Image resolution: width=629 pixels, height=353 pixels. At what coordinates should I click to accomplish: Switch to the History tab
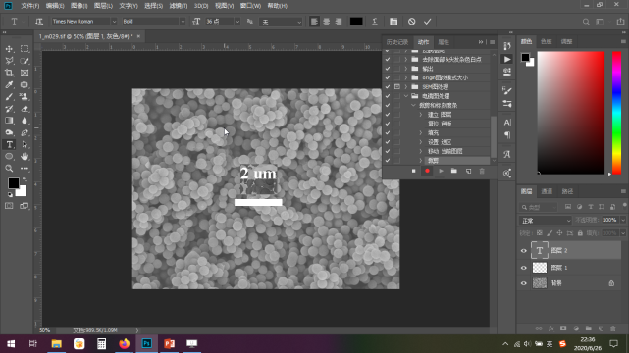coord(397,42)
